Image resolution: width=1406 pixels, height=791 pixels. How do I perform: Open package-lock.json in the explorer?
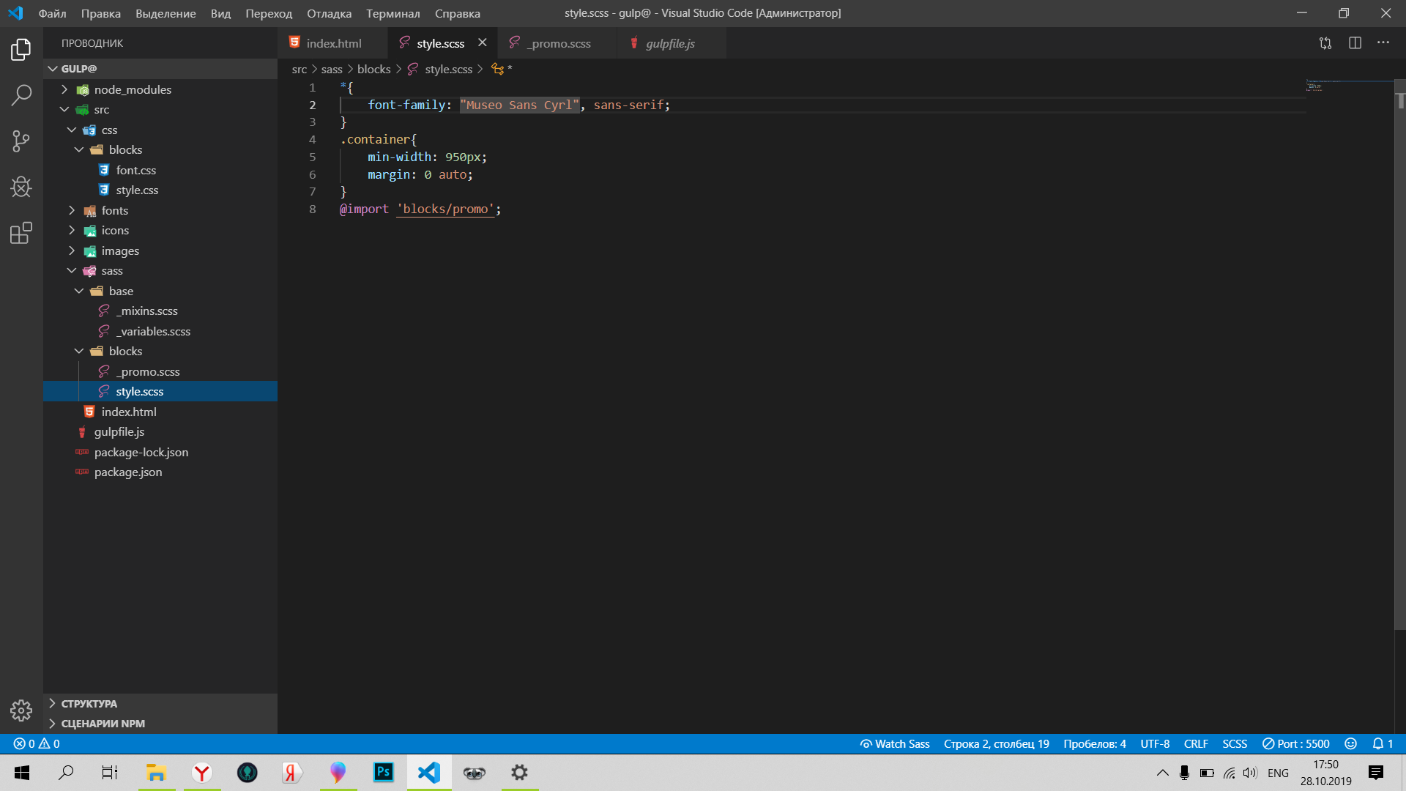coord(160,452)
